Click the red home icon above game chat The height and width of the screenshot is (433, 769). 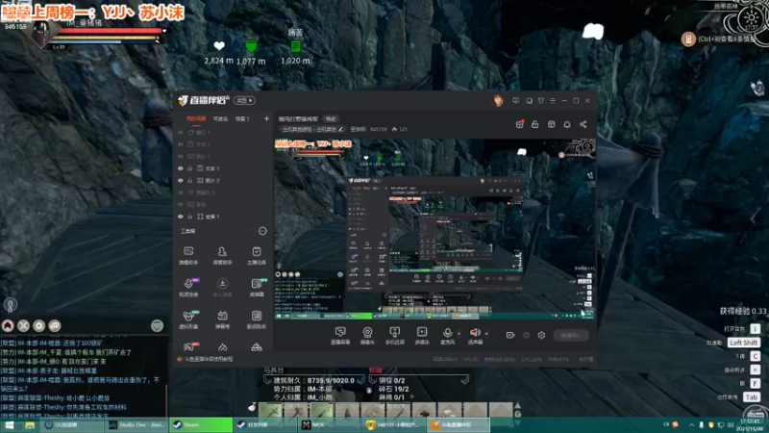click(x=8, y=325)
